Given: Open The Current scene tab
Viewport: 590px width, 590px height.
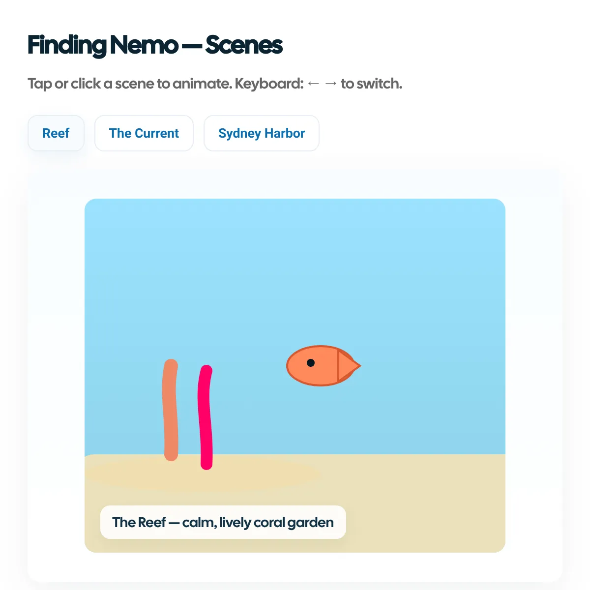Looking at the screenshot, I should 144,133.
